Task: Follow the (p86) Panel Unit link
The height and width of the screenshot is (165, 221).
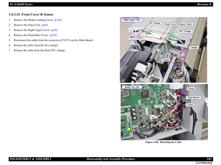Action: click(45, 25)
